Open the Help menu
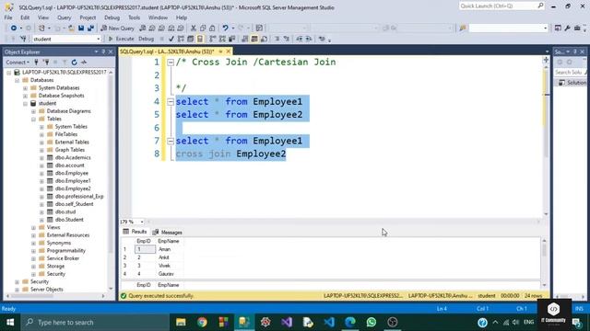The image size is (590, 331). [x=182, y=17]
